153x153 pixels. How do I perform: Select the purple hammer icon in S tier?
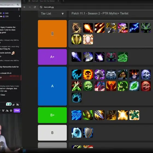click(x=123, y=28)
